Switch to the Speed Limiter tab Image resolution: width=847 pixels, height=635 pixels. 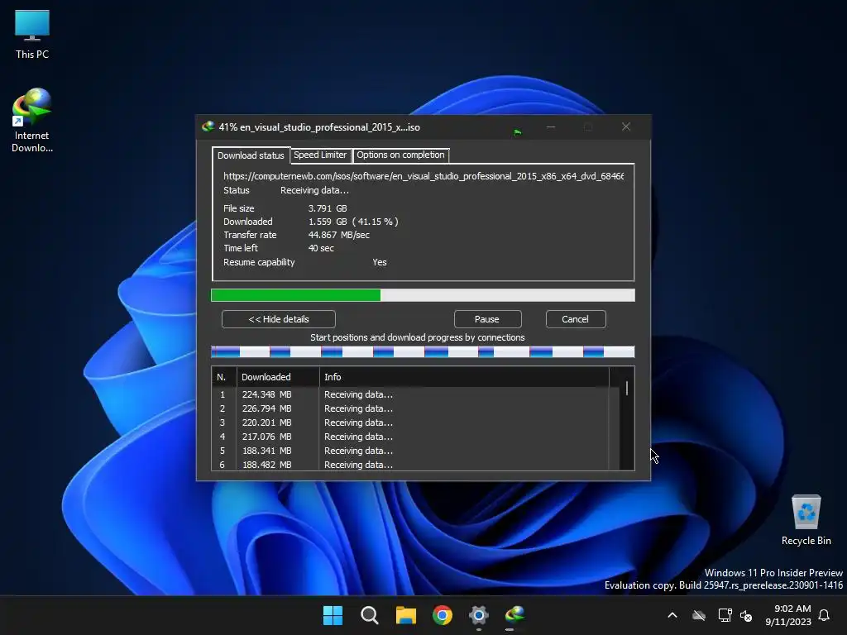tap(320, 155)
